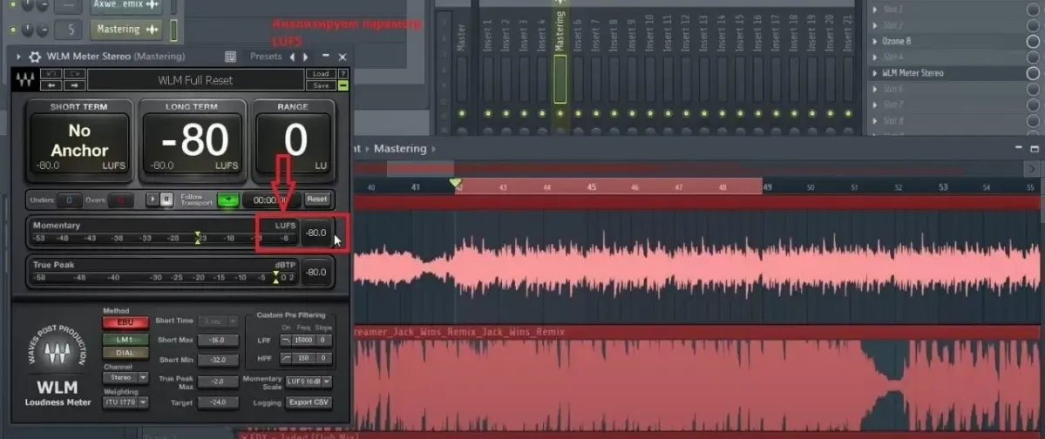Toggle the HPF filter on

(x=286, y=359)
